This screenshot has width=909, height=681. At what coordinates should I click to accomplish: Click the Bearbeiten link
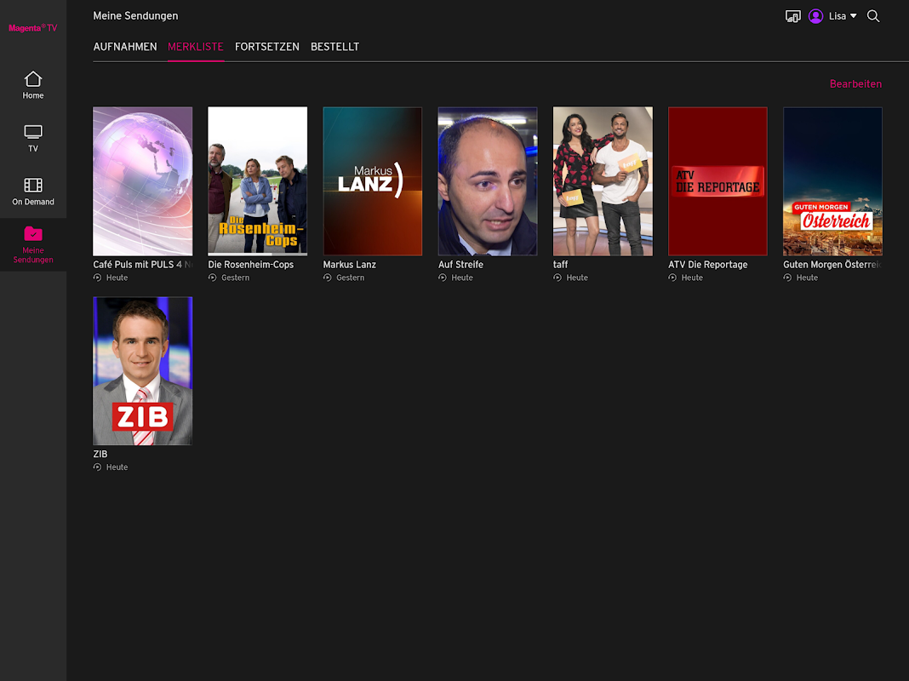tap(855, 84)
